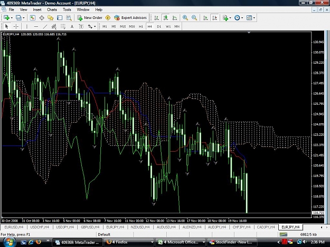330x247 pixels.
Task: Select the Fibonacci Retracement tool
Action: [x=63, y=26]
